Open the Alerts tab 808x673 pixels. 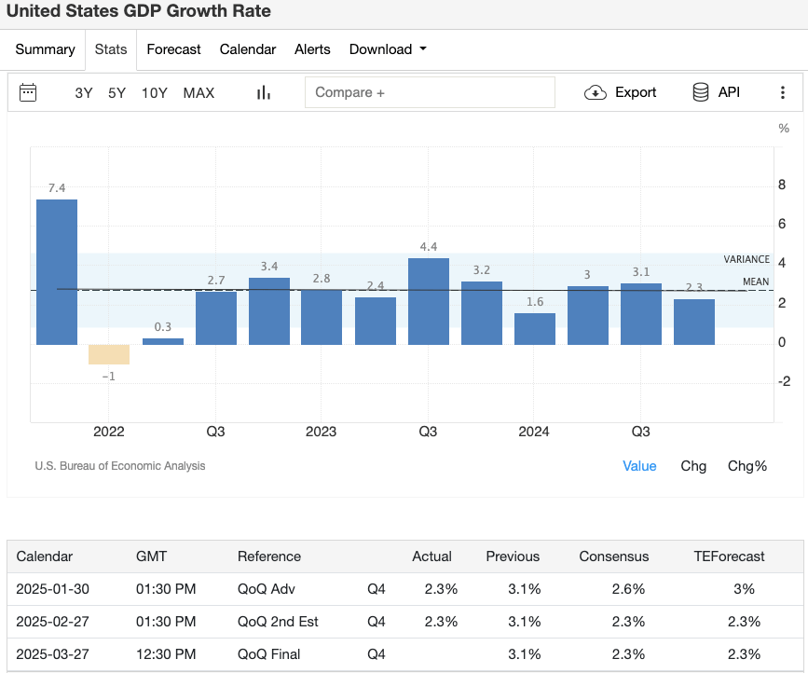[312, 49]
